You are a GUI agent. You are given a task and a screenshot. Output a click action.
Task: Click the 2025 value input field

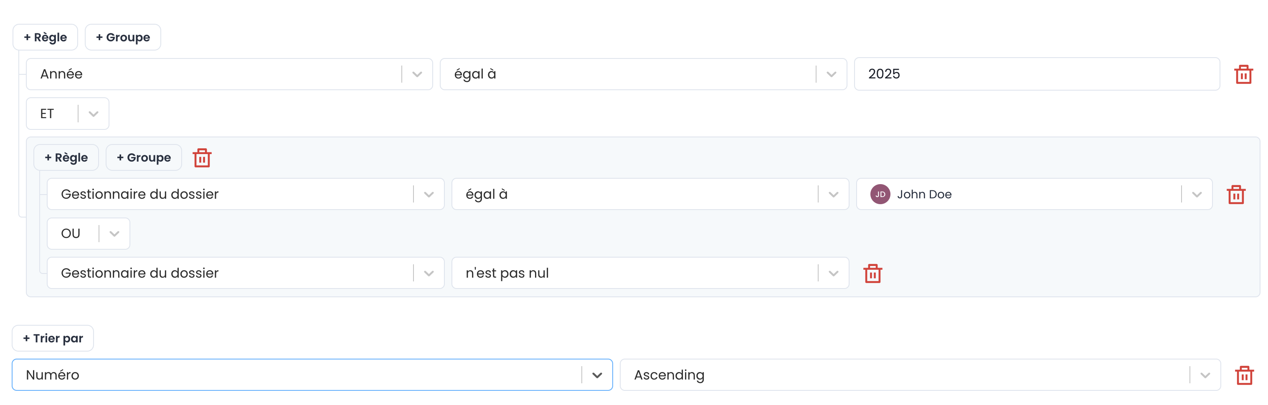[1036, 74]
